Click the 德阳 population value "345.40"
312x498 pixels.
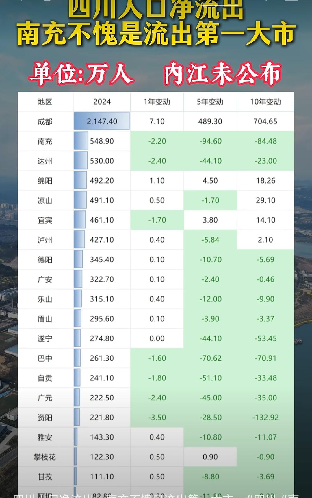click(x=102, y=259)
